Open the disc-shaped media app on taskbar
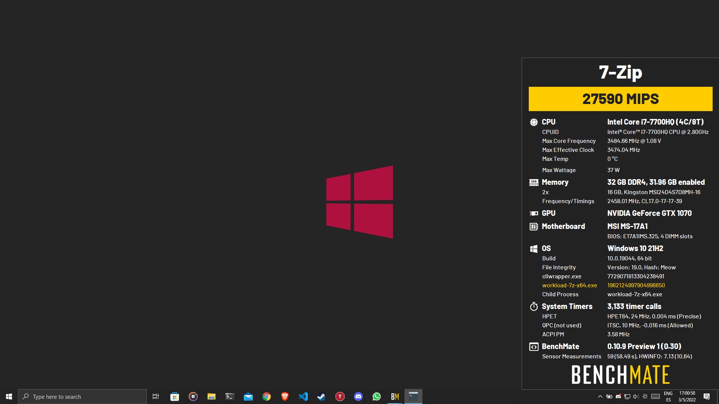Image resolution: width=719 pixels, height=404 pixels. tap(193, 397)
